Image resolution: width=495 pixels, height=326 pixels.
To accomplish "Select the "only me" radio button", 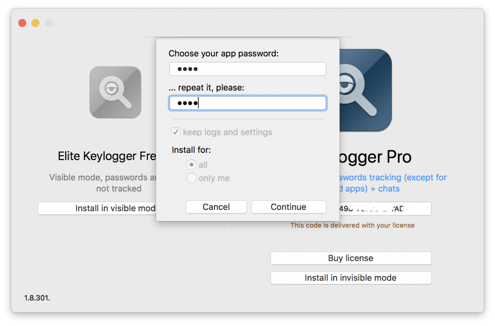I will (x=191, y=178).
